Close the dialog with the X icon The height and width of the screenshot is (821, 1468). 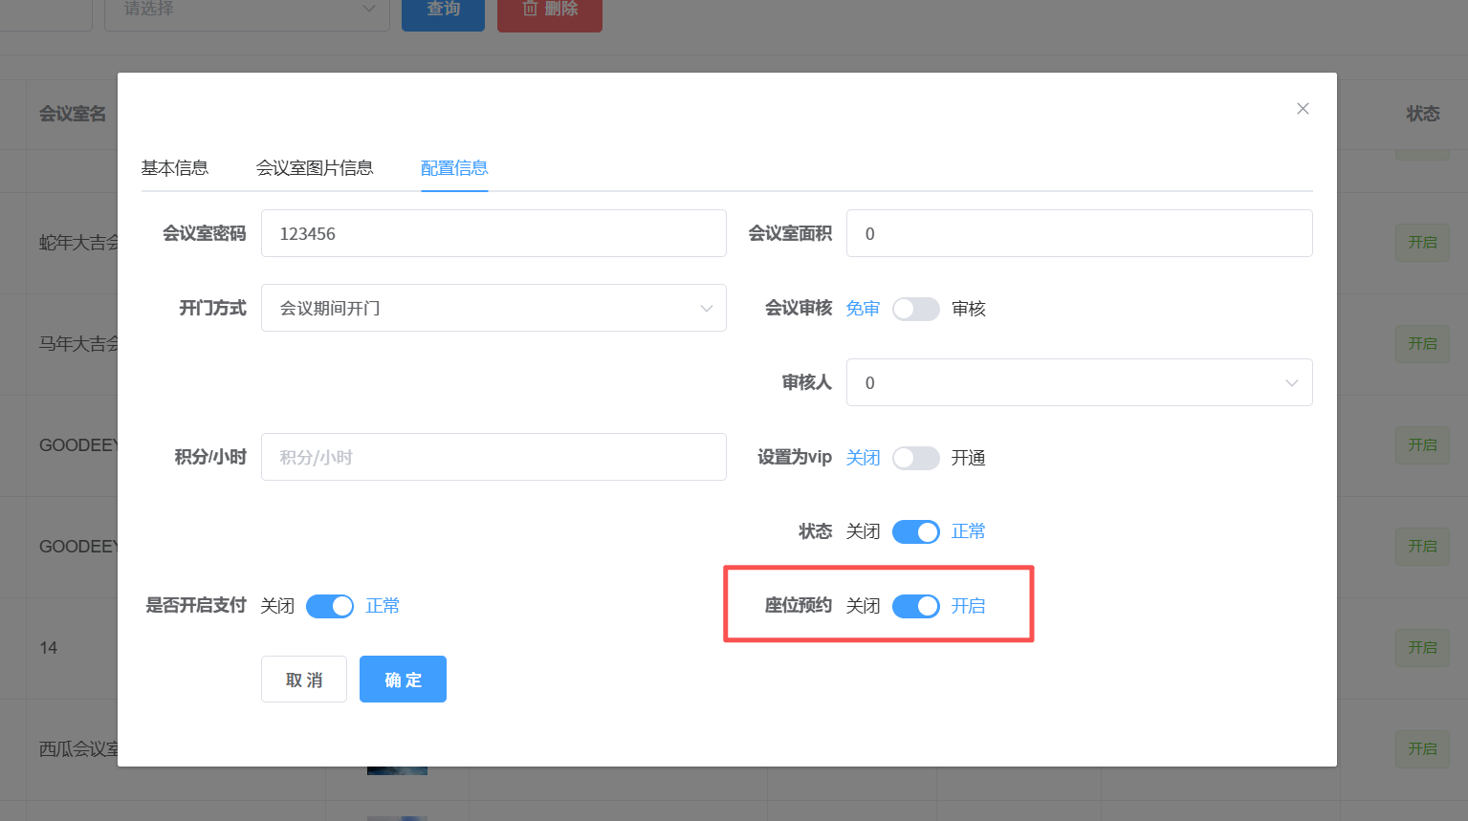1303,109
